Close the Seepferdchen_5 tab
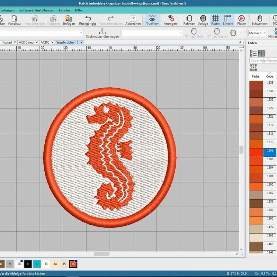This screenshot has width=277, height=277. [x=82, y=42]
